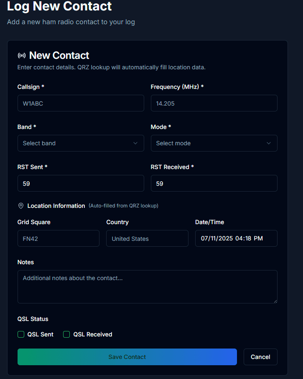Click the Date/Time field
The width and height of the screenshot is (303, 379).
pyautogui.click(x=236, y=238)
